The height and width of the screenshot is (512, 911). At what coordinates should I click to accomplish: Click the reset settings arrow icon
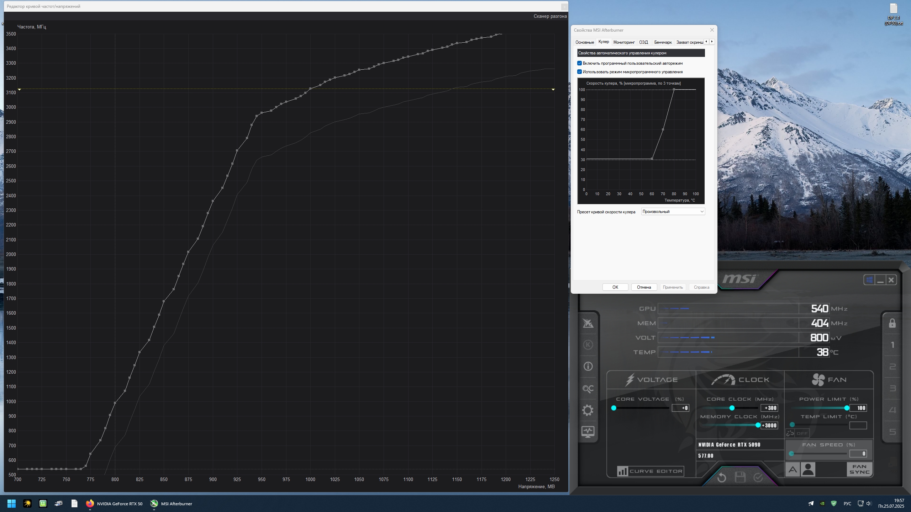tap(721, 477)
